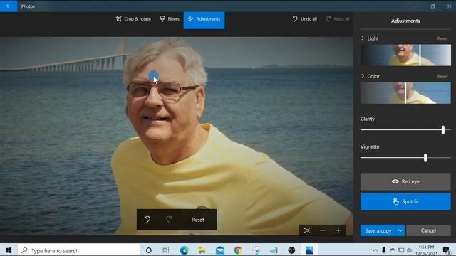Open the taskbar clock and date
Screen dimensions: 456x256
click(x=426, y=250)
